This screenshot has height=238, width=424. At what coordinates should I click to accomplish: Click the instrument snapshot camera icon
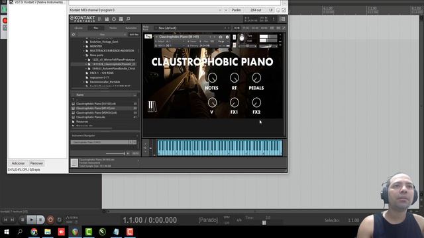(x=221, y=37)
